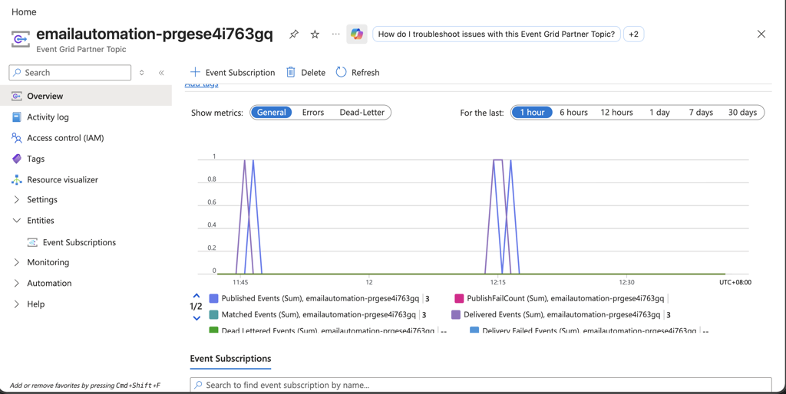This screenshot has height=394, width=786.
Task: Set time range to 6 hours
Action: point(573,113)
